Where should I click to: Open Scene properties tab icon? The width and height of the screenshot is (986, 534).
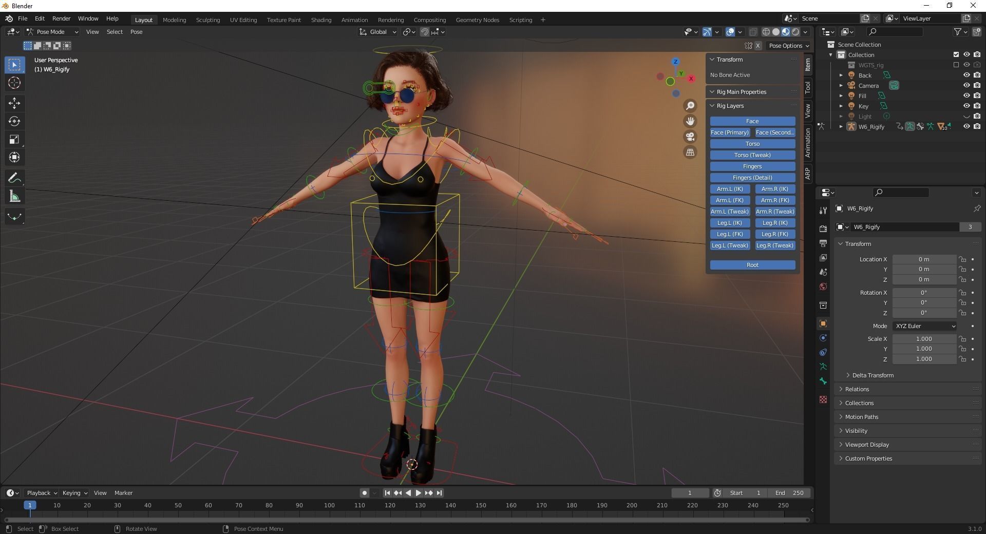tap(823, 272)
